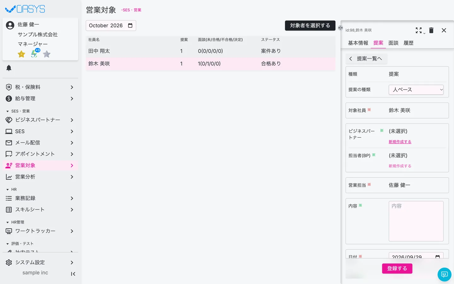Open the アポイントメント menu
This screenshot has width=454, height=284.
click(40, 154)
